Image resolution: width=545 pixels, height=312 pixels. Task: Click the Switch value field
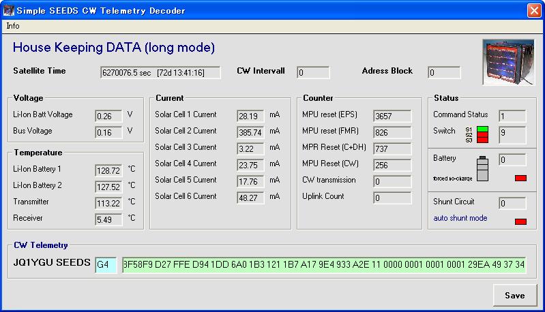click(x=512, y=135)
